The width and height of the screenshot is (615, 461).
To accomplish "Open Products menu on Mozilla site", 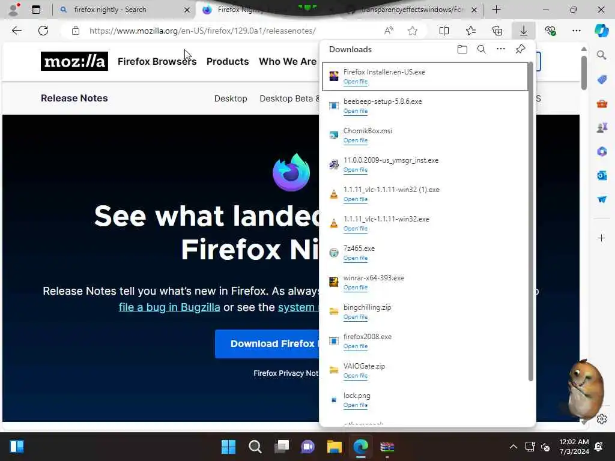I will coord(228,62).
